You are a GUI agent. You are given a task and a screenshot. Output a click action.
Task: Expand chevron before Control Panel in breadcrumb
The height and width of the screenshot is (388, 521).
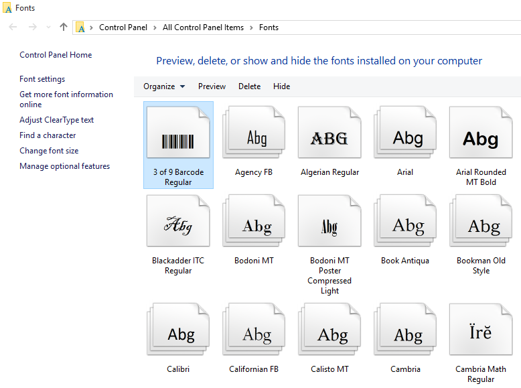point(91,27)
